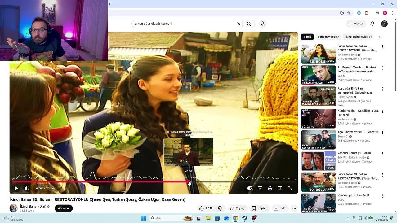Viewport: 397px width, 223px height.
Task: Open options for Siz Bozo'yu Tanıdınız video
Action: 383,68
